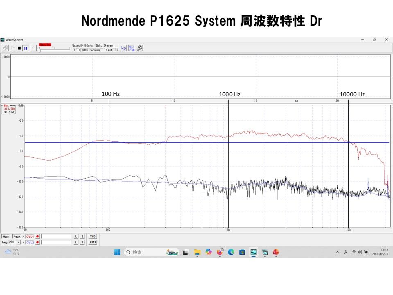Open the clock showing 14:13

[x=380, y=252]
